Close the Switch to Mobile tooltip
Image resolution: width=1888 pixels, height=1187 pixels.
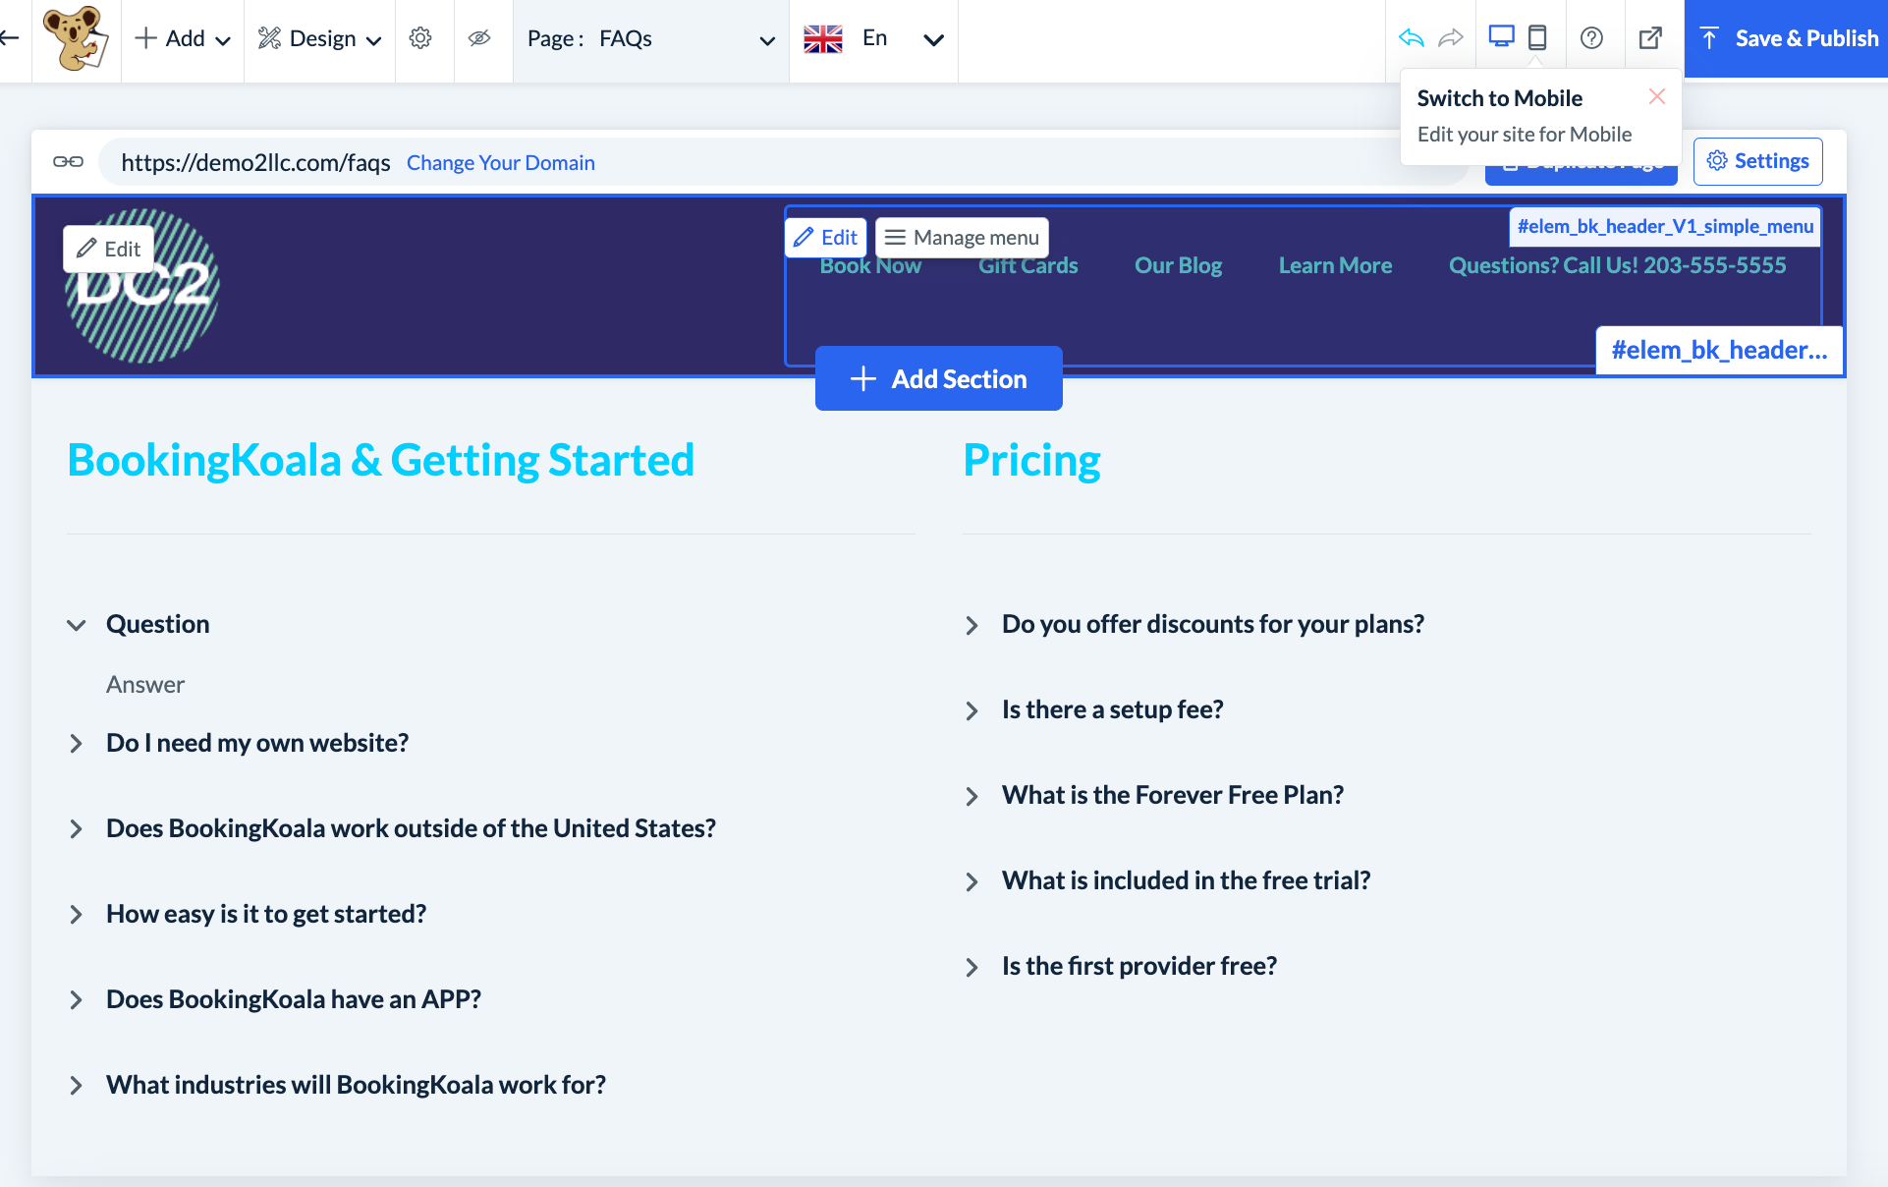click(x=1657, y=96)
